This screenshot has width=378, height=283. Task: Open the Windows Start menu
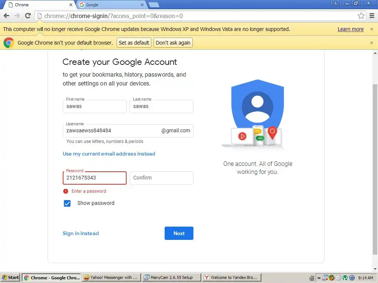point(10,278)
